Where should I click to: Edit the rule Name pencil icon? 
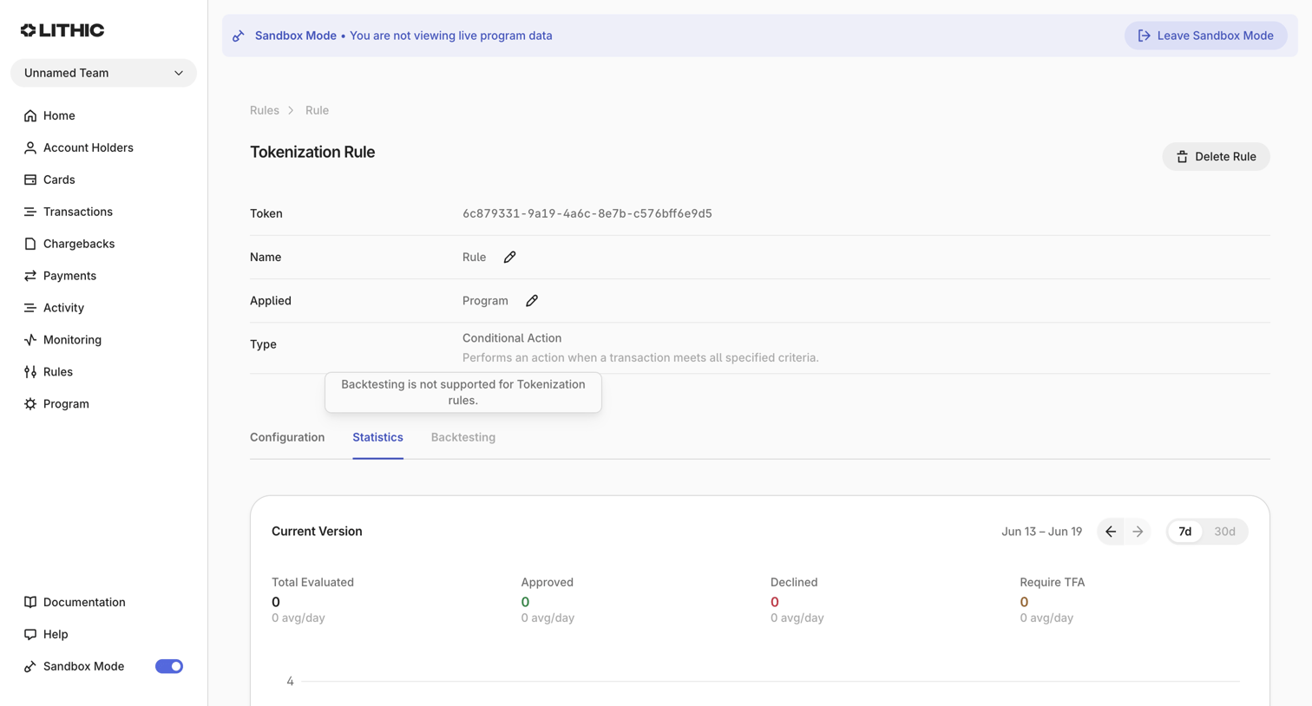click(x=509, y=257)
